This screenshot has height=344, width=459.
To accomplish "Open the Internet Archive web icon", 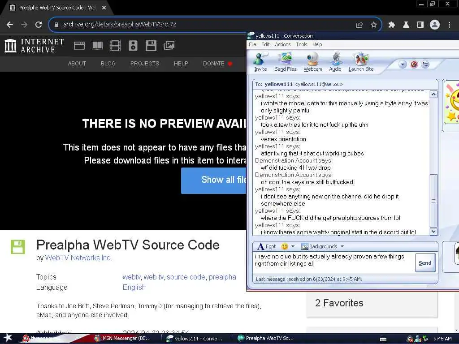I will pos(79,46).
